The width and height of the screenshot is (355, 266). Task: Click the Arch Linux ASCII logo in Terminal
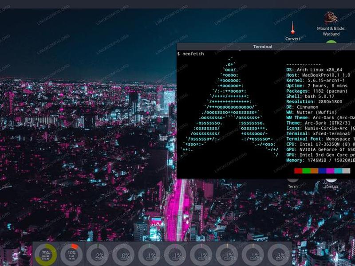(229, 107)
